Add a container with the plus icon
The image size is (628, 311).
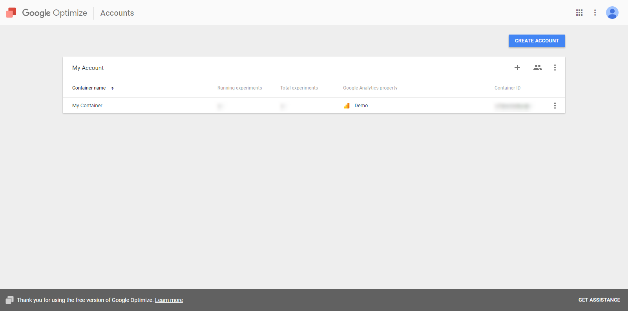[x=517, y=68]
